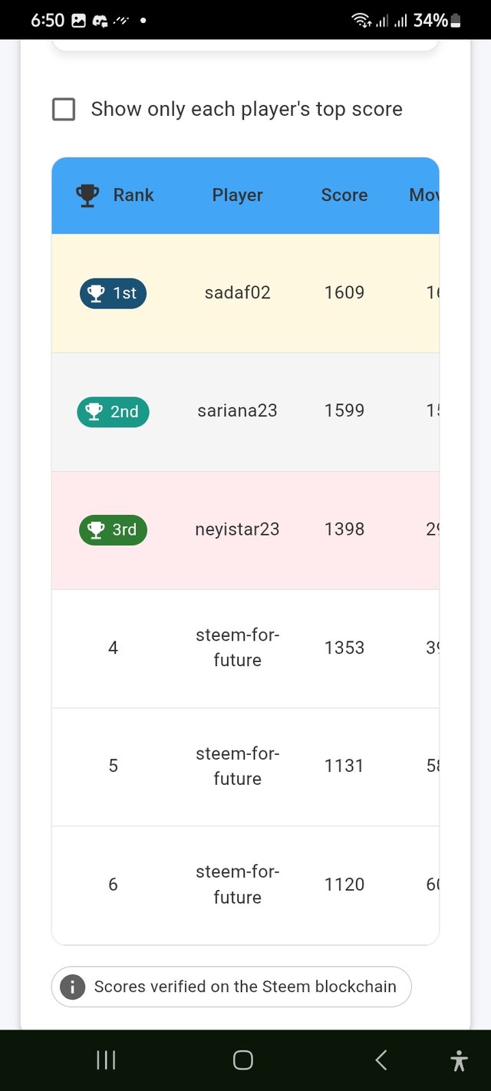The height and width of the screenshot is (1091, 491).
Task: Enable show only each player's top score
Action: (64, 110)
